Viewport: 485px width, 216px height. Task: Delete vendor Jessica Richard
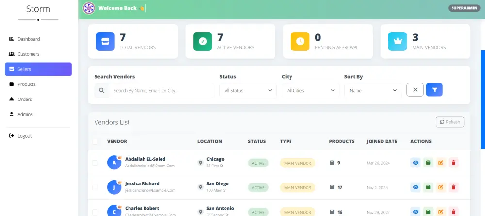(x=453, y=187)
